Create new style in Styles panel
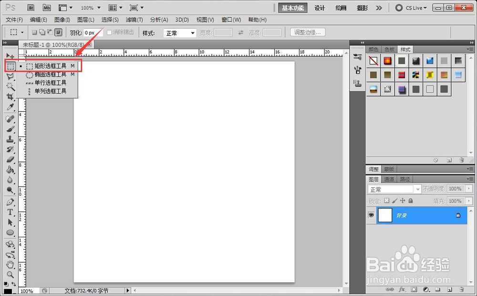This screenshot has width=477, height=296. [449, 160]
